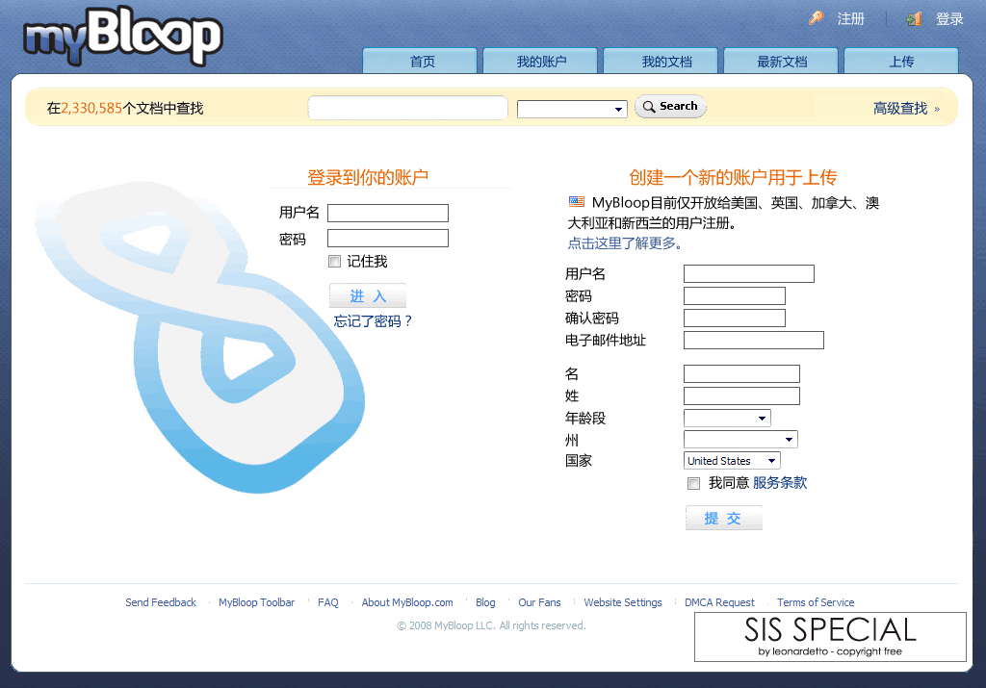Open DMCA Request footer link

pyautogui.click(x=719, y=602)
